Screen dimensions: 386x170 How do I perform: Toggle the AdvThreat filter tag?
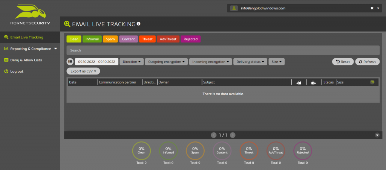coord(168,39)
